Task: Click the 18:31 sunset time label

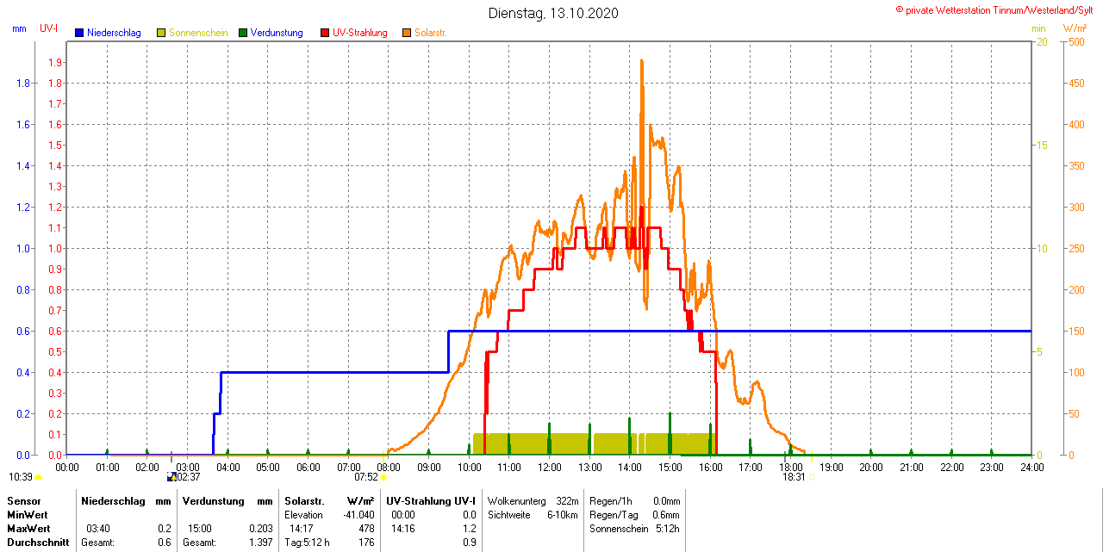Action: pos(794,476)
